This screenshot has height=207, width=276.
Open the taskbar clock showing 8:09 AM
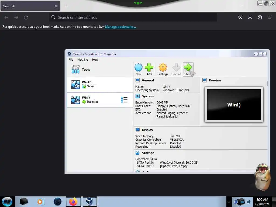coord(262,202)
